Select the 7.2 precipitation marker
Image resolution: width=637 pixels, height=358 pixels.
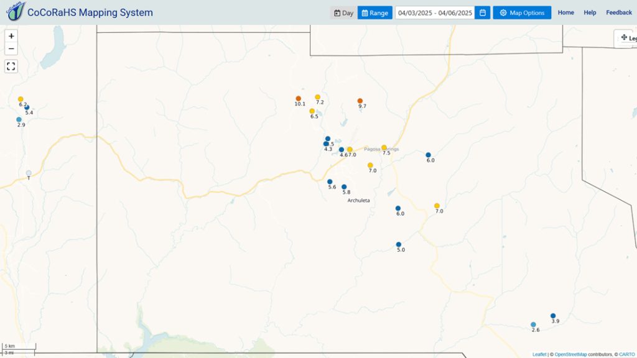[x=318, y=97]
